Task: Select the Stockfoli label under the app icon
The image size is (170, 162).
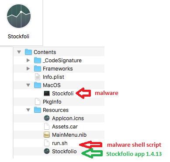Action: 18,37
